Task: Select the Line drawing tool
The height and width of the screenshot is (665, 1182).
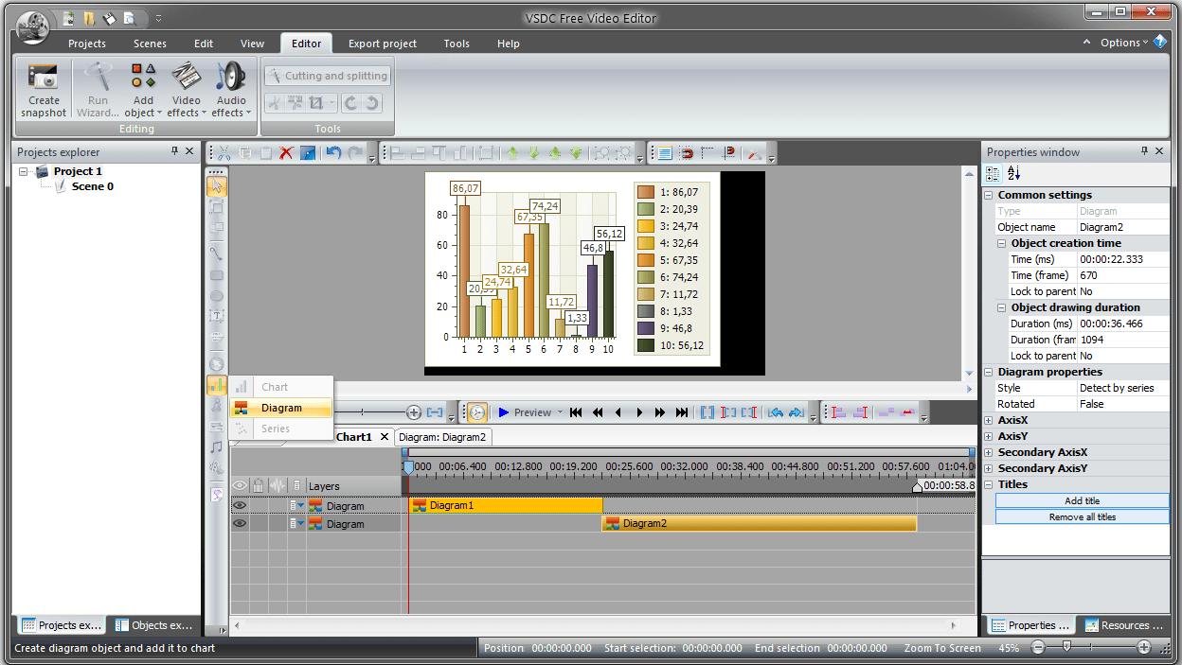Action: (217, 254)
